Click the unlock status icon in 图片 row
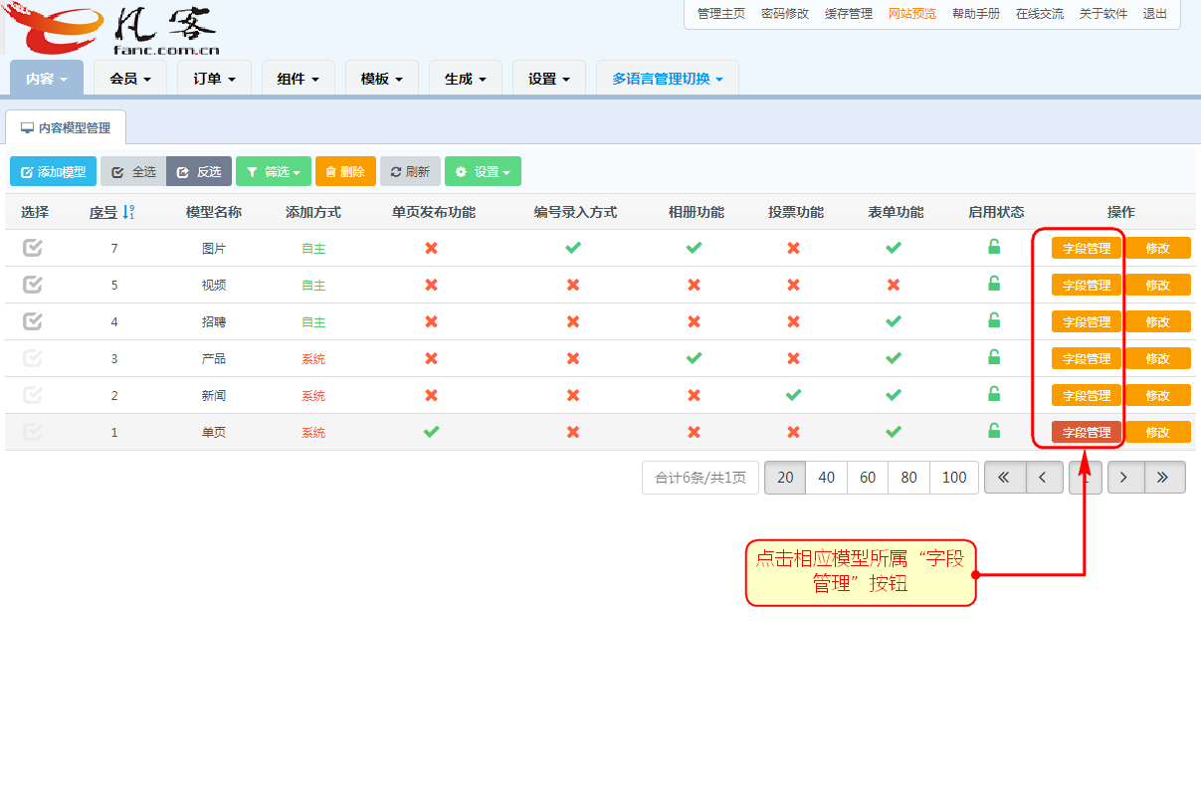Image resolution: width=1201 pixels, height=804 pixels. click(993, 247)
